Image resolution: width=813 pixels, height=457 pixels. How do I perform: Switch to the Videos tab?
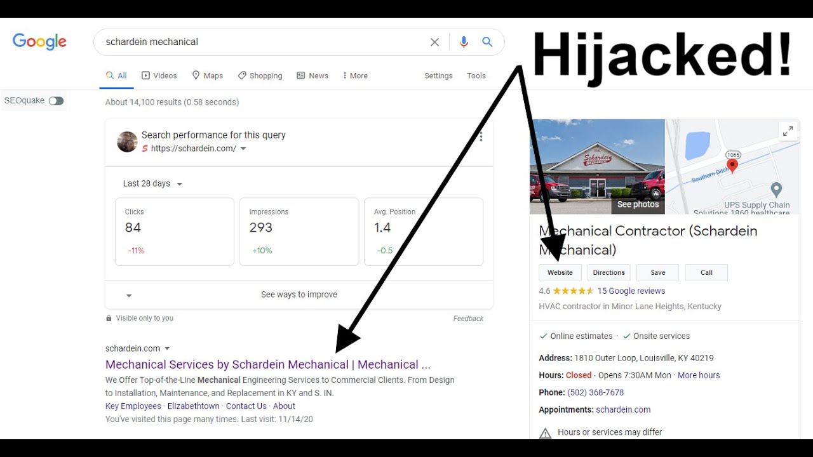click(x=159, y=76)
